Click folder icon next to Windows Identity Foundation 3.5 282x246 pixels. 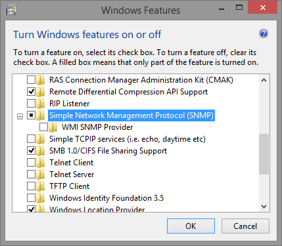pos(41,198)
